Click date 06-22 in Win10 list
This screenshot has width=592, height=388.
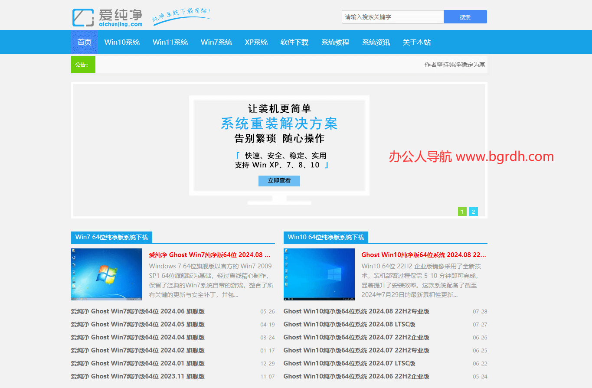[480, 364]
